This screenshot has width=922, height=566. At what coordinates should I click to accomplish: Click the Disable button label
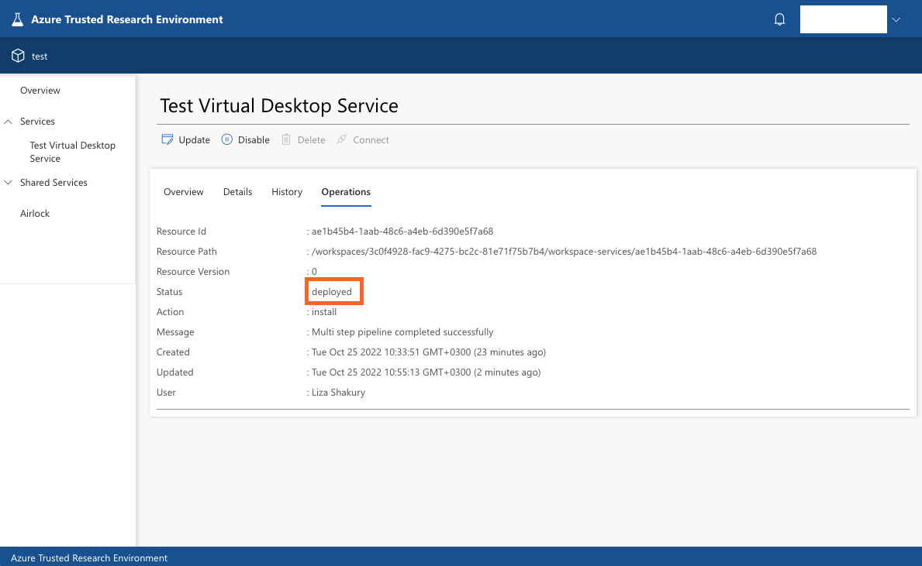[254, 139]
